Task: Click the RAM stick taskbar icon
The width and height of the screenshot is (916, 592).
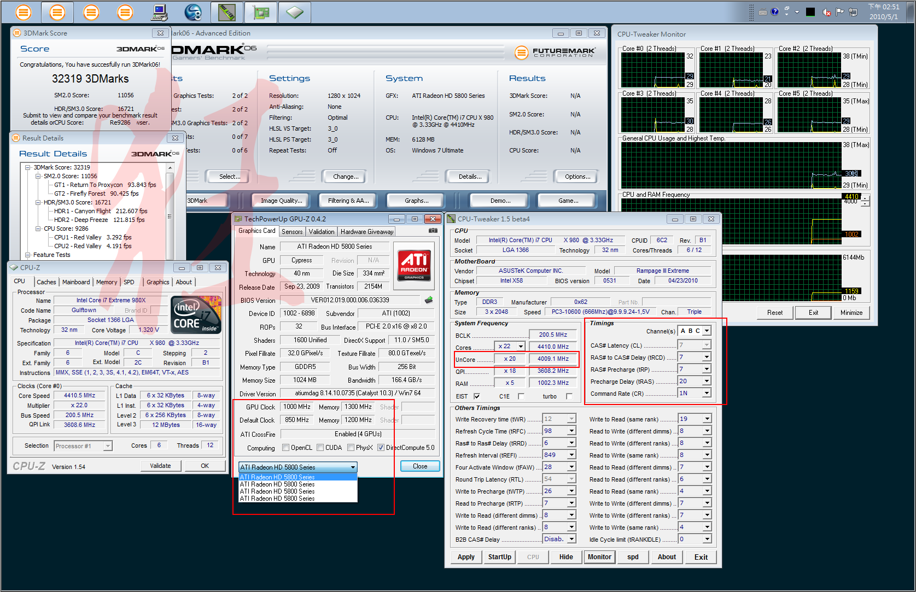Action: coord(227,11)
